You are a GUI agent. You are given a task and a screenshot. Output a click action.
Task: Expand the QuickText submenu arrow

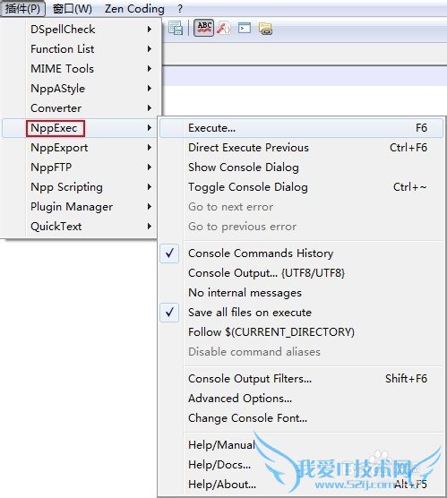coord(150,226)
